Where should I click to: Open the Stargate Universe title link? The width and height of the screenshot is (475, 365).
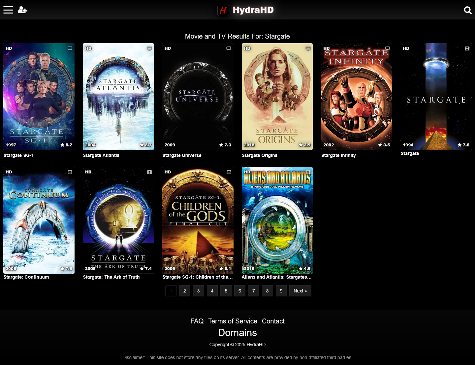click(182, 155)
